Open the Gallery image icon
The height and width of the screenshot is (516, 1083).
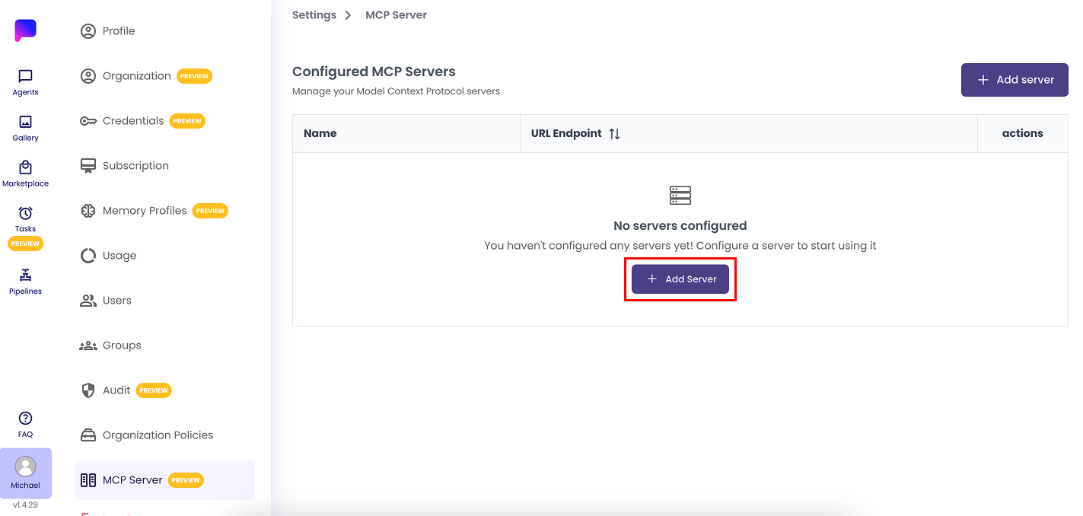(25, 122)
